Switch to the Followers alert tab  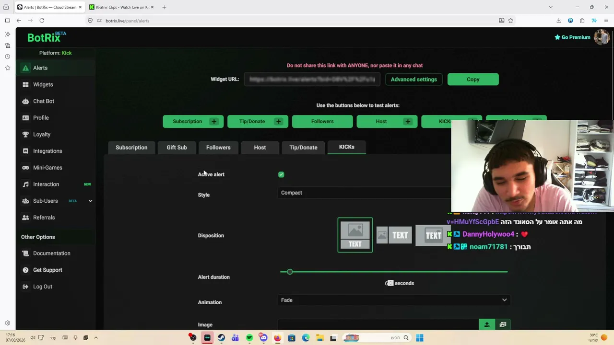pos(218,148)
